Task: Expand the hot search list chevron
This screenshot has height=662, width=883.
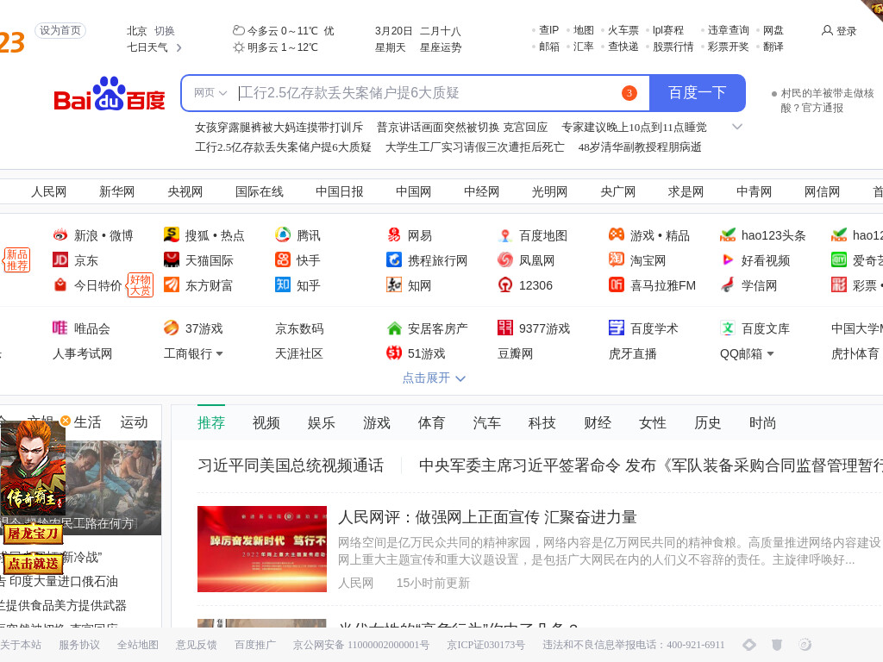Action: point(736,128)
